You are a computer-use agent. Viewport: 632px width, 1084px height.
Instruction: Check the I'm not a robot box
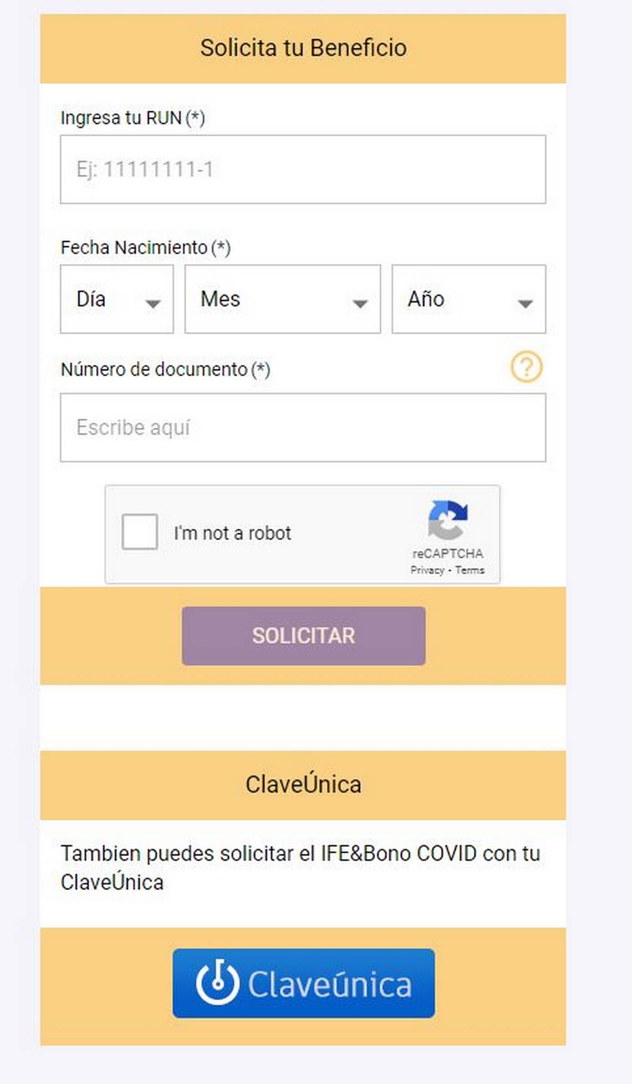pos(140,532)
